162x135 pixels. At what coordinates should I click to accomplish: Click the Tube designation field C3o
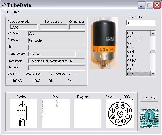pyautogui.click(x=24, y=27)
